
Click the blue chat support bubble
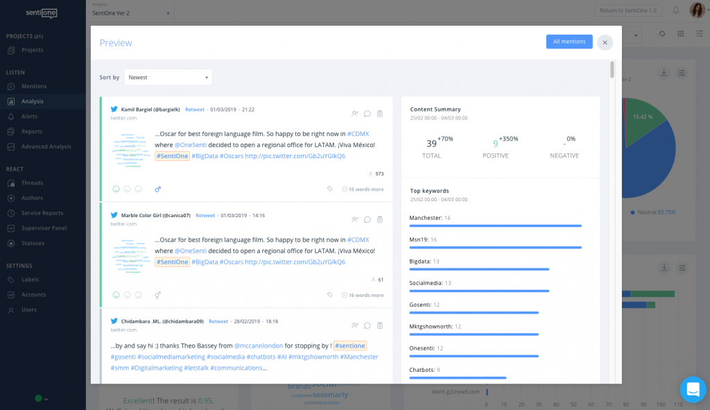pos(693,390)
